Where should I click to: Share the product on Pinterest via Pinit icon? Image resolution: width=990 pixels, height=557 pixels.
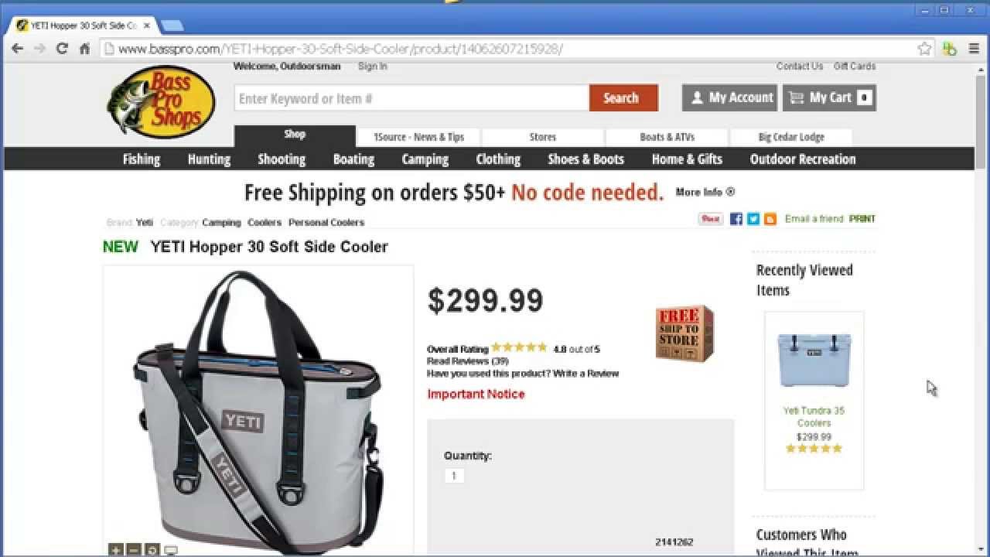tap(710, 219)
